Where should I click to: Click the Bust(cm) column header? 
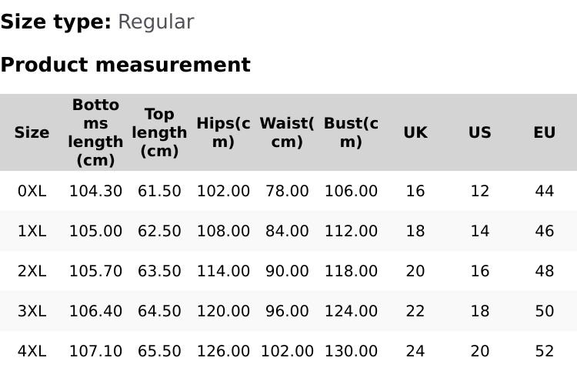click(x=351, y=132)
